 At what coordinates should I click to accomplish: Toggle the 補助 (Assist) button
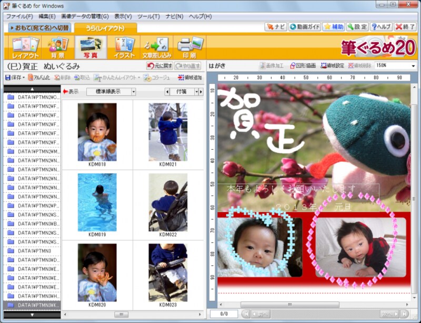pos(333,27)
